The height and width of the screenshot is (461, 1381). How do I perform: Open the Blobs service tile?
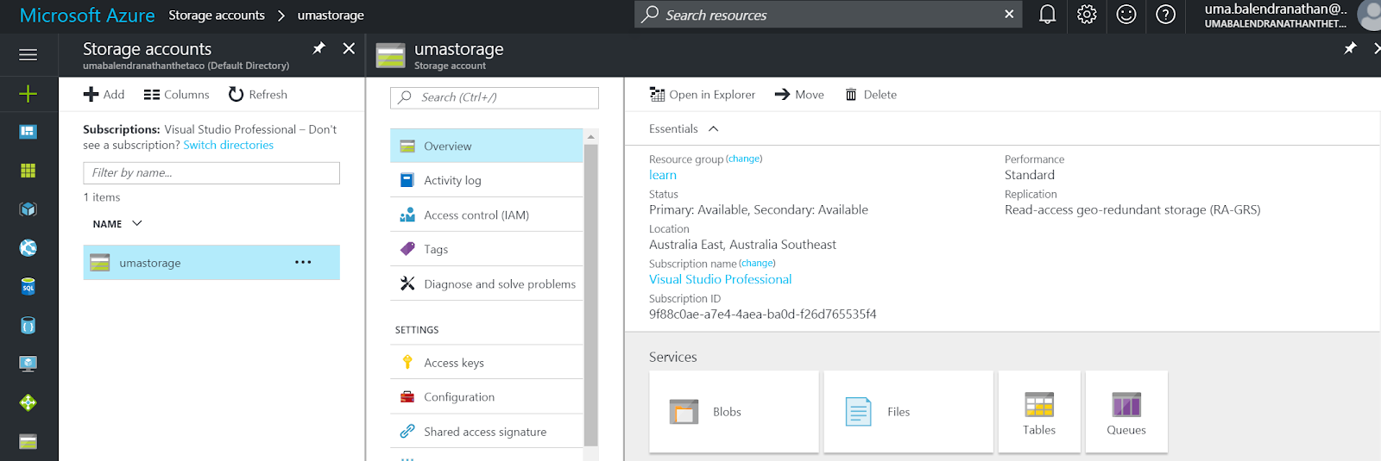(x=734, y=412)
